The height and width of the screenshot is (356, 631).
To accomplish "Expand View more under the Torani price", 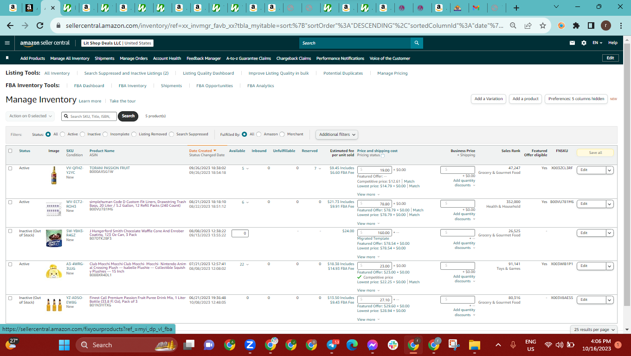I will (x=368, y=195).
